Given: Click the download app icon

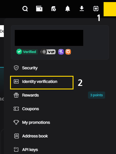Looking at the screenshot, I should [x=82, y=9].
